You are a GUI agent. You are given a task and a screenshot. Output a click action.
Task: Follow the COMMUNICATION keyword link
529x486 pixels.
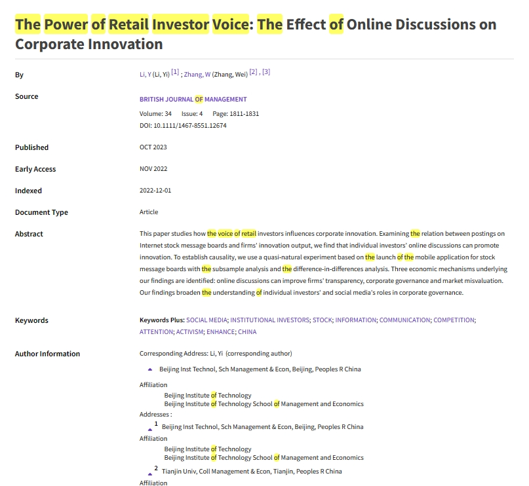404,320
